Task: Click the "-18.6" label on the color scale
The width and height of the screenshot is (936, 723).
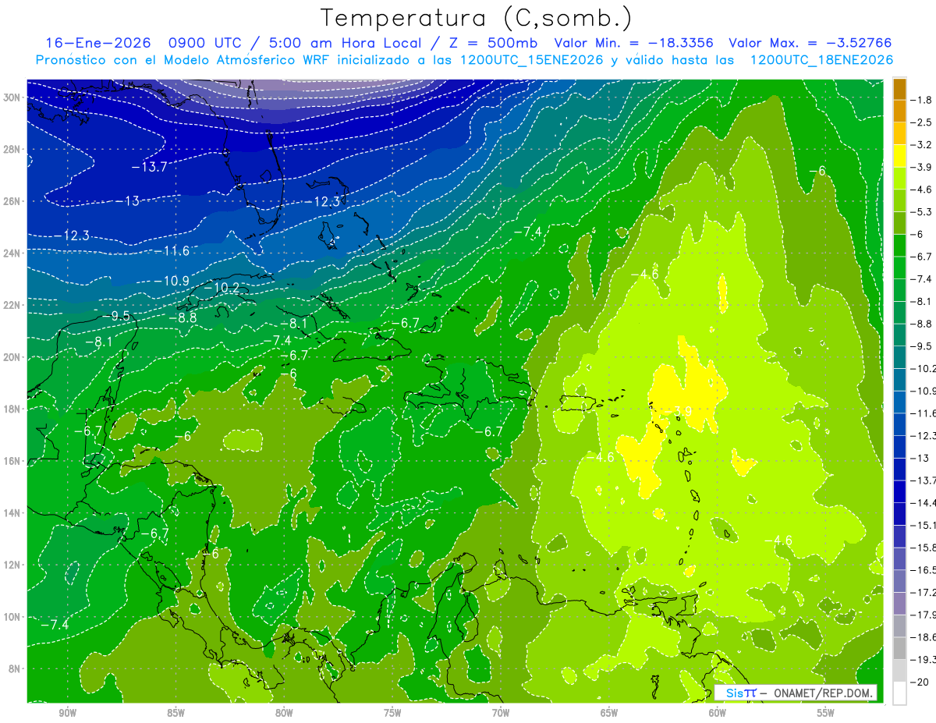Action: click(x=924, y=637)
